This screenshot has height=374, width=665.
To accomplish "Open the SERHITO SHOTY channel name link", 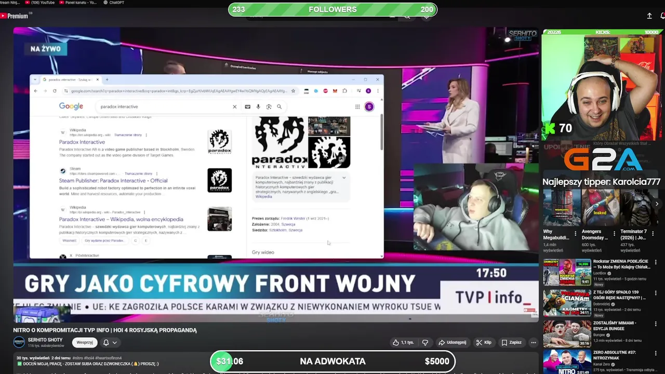I will click(x=45, y=340).
